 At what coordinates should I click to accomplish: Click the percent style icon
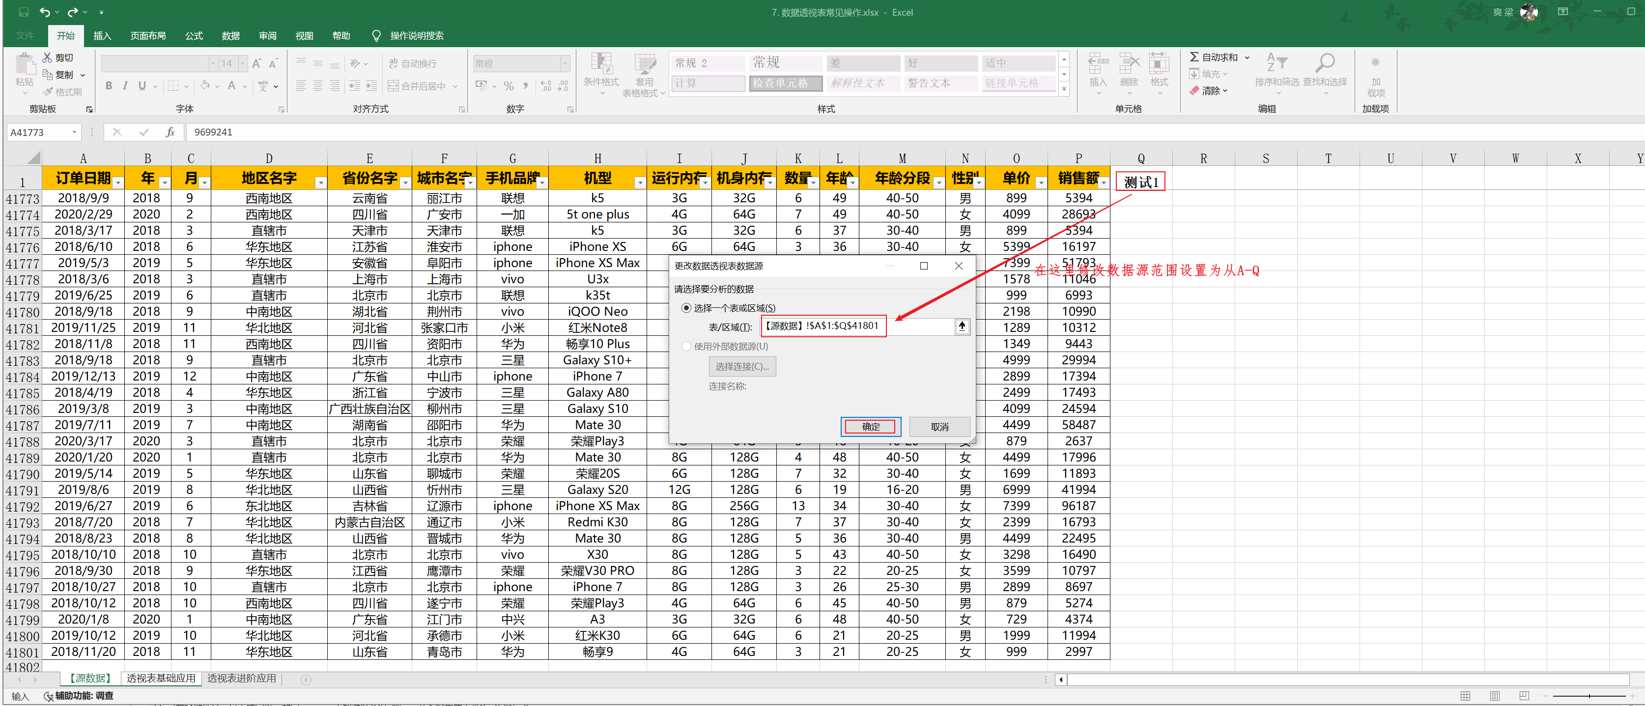click(x=509, y=85)
